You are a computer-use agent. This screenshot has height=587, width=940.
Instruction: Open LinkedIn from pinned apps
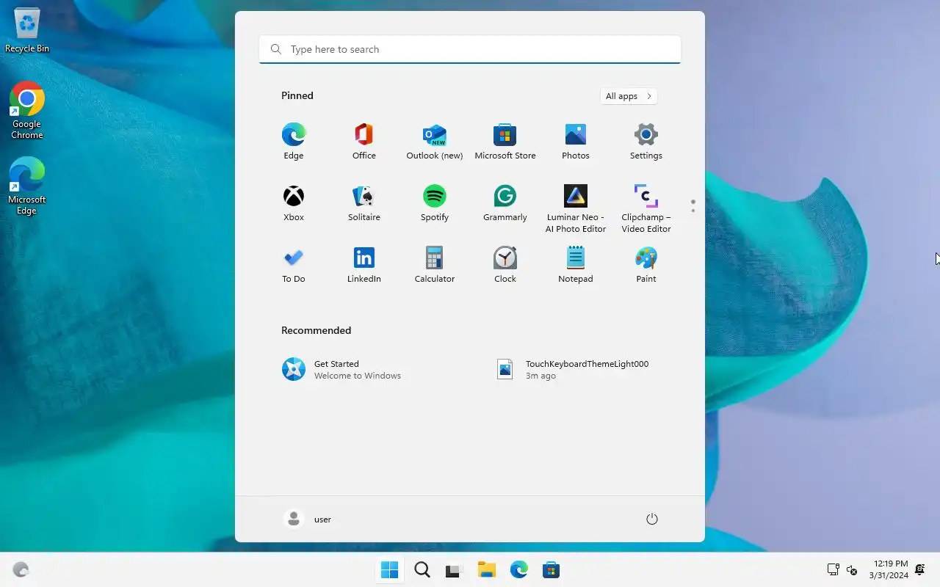[x=364, y=264]
